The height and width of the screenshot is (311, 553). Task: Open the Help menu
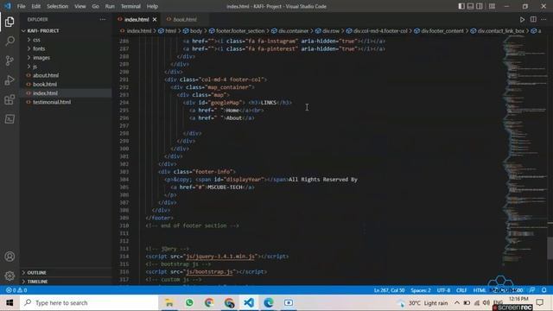pos(152,6)
